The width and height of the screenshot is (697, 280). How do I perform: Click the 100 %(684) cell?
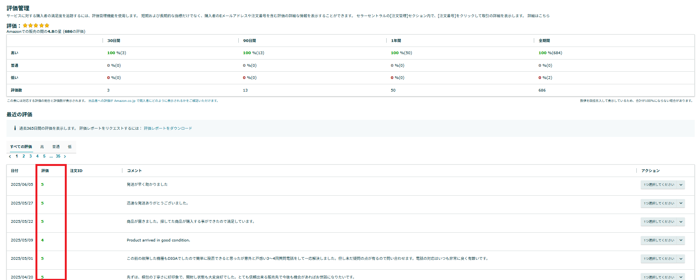point(550,53)
